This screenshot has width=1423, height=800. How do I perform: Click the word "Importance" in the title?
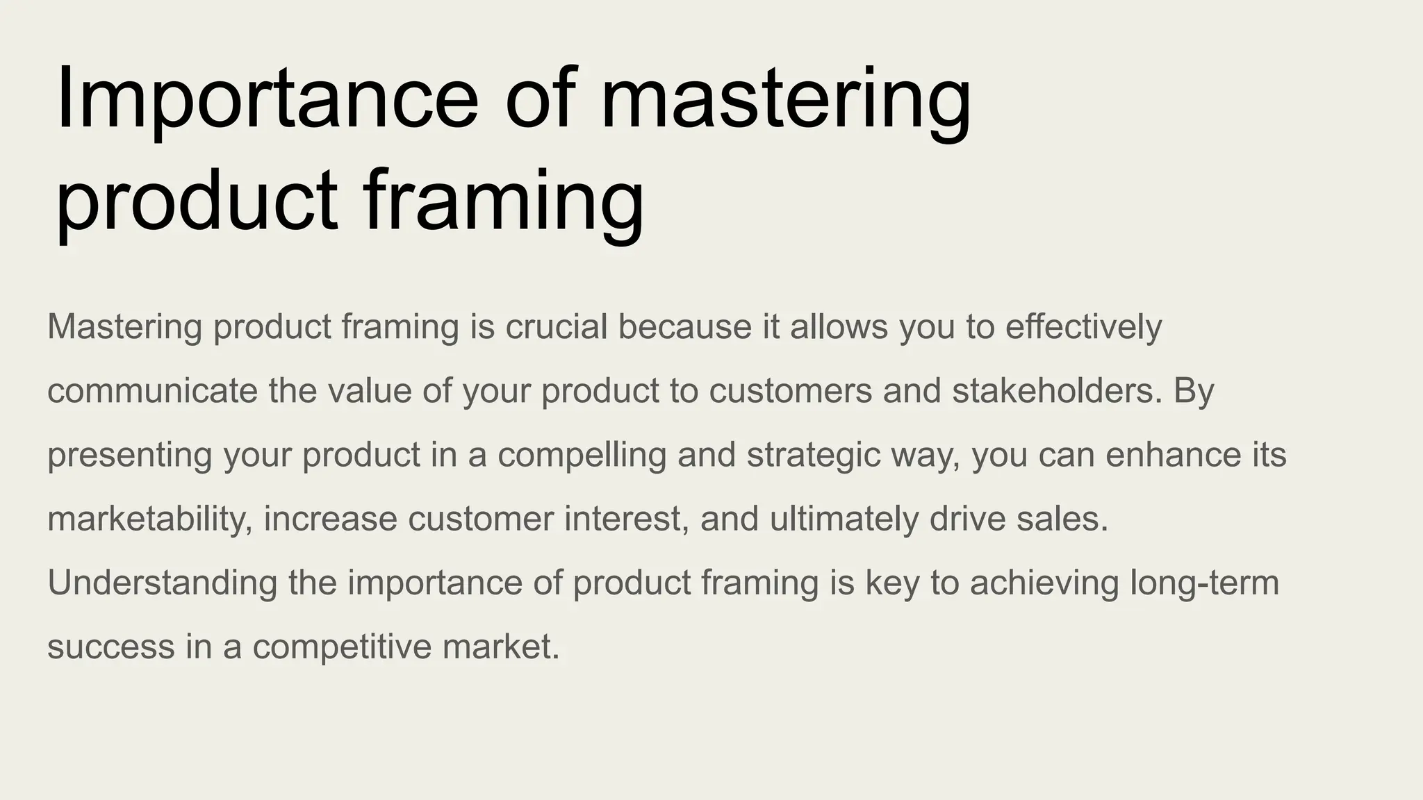(x=267, y=99)
